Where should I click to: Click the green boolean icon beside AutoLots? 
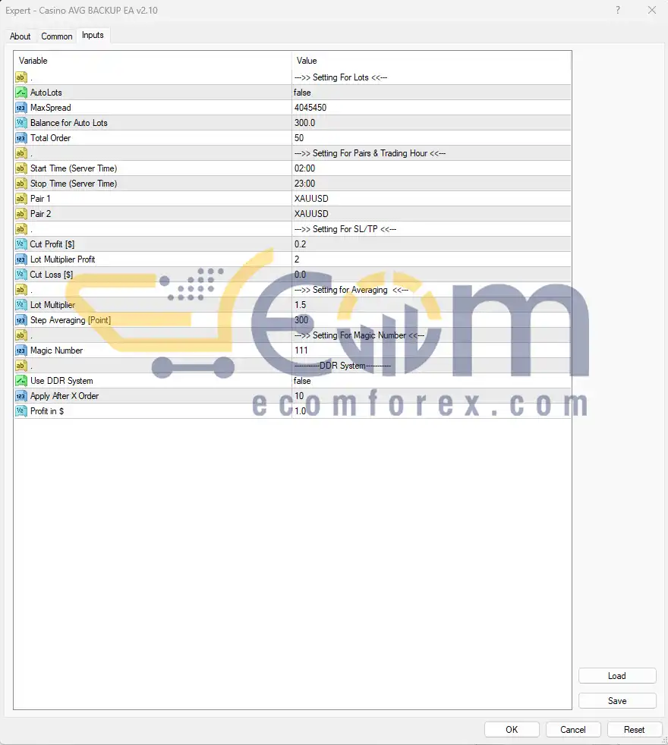click(20, 92)
